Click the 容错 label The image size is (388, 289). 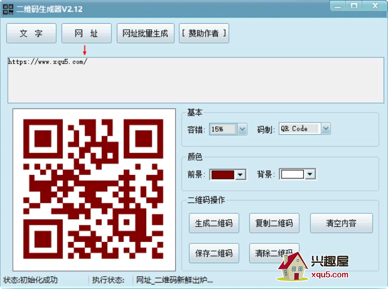point(196,130)
